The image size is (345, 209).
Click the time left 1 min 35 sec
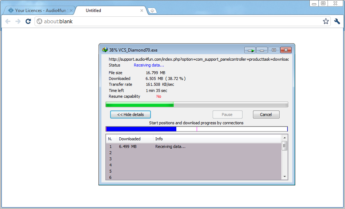[x=156, y=91]
